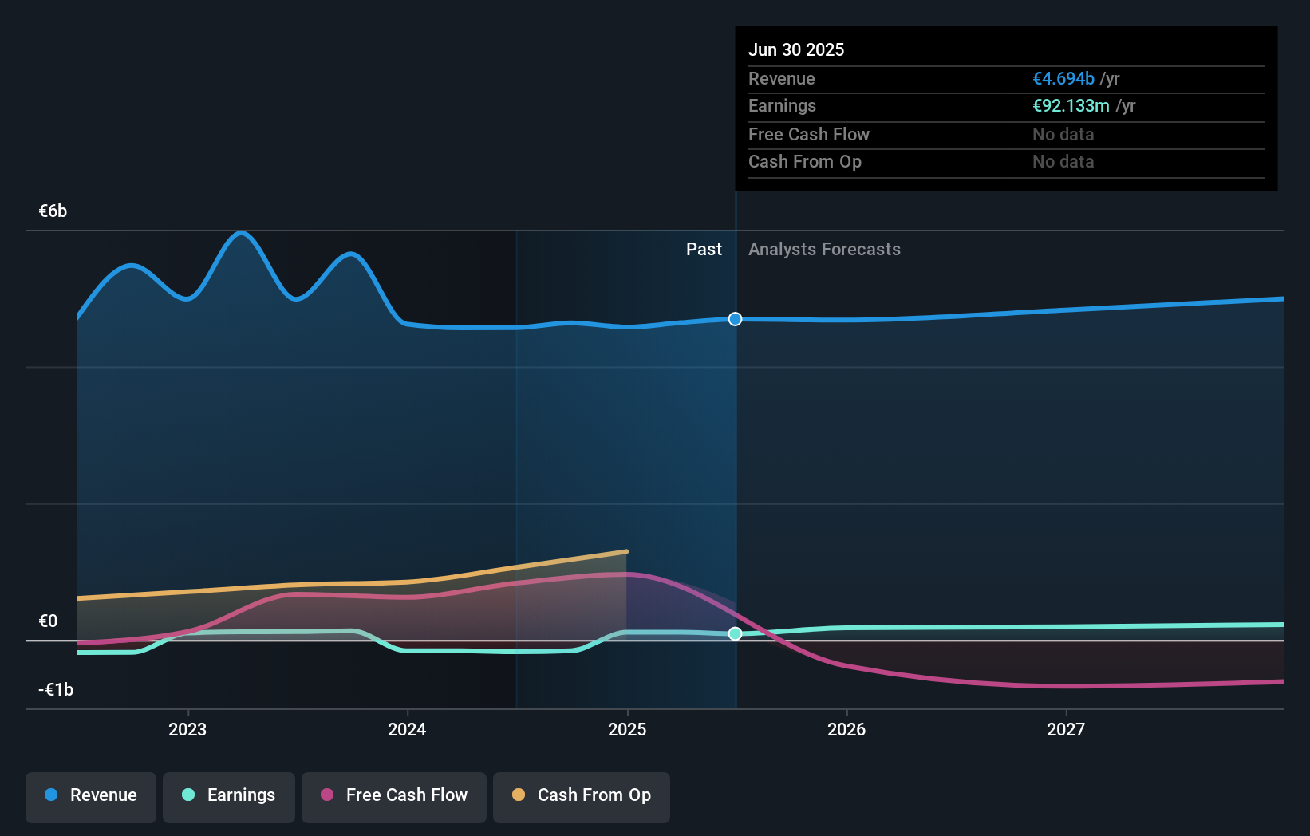Select the 2024 x-axis label
This screenshot has height=836, width=1310.
coord(407,729)
